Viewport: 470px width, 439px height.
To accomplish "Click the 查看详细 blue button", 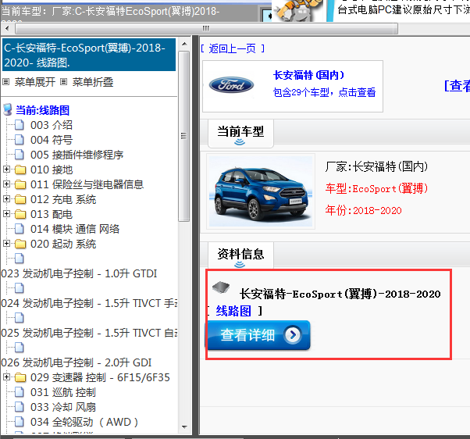I will 258,335.
